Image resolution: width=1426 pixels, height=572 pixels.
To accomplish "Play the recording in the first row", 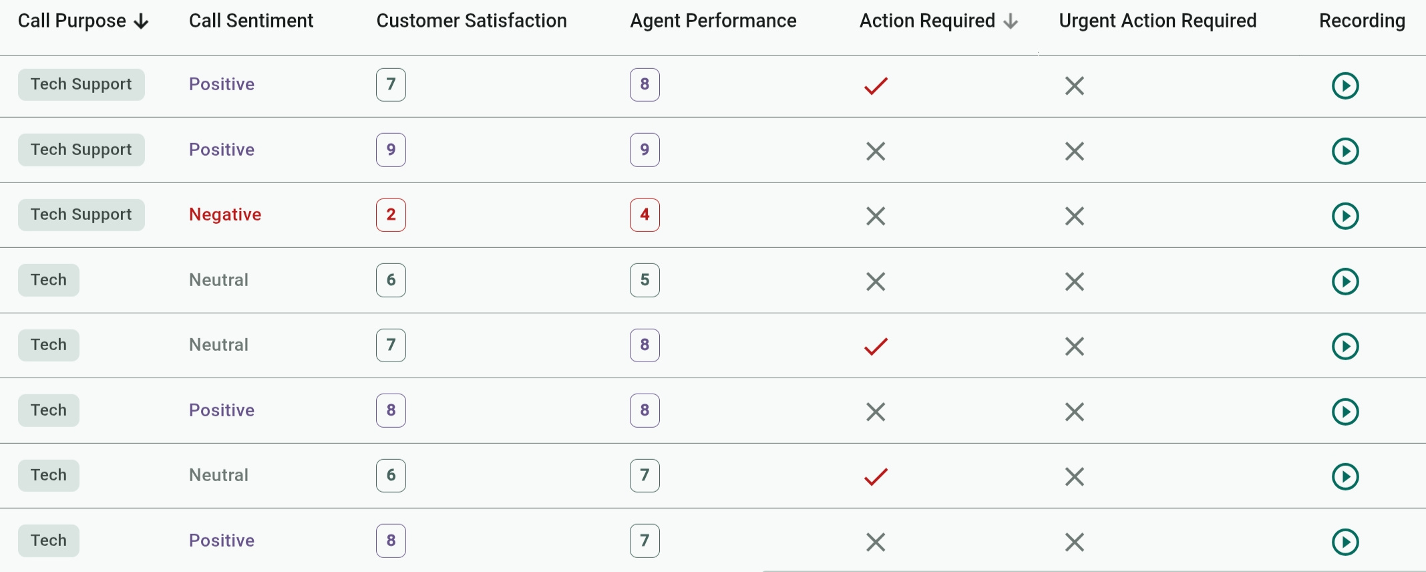I will click(x=1345, y=86).
